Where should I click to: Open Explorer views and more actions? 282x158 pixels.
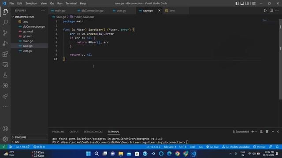pyautogui.click(x=43, y=11)
